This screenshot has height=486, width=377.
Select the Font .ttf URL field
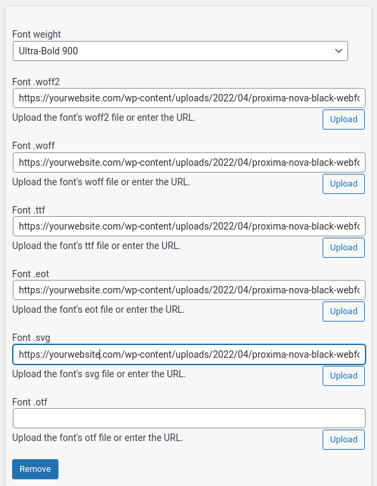coord(189,226)
